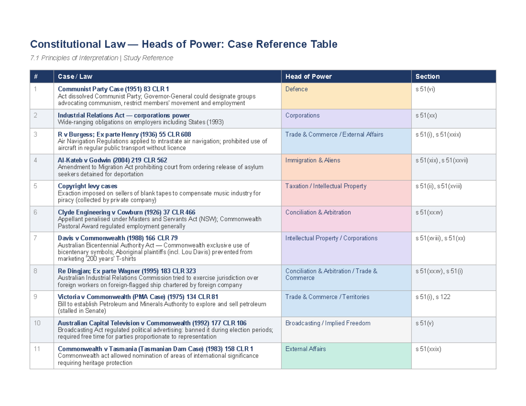Screen dimensions: 526x406
Task: Select 'Australian Capital Television v Commonwealth' case
Action: pyautogui.click(x=152, y=323)
